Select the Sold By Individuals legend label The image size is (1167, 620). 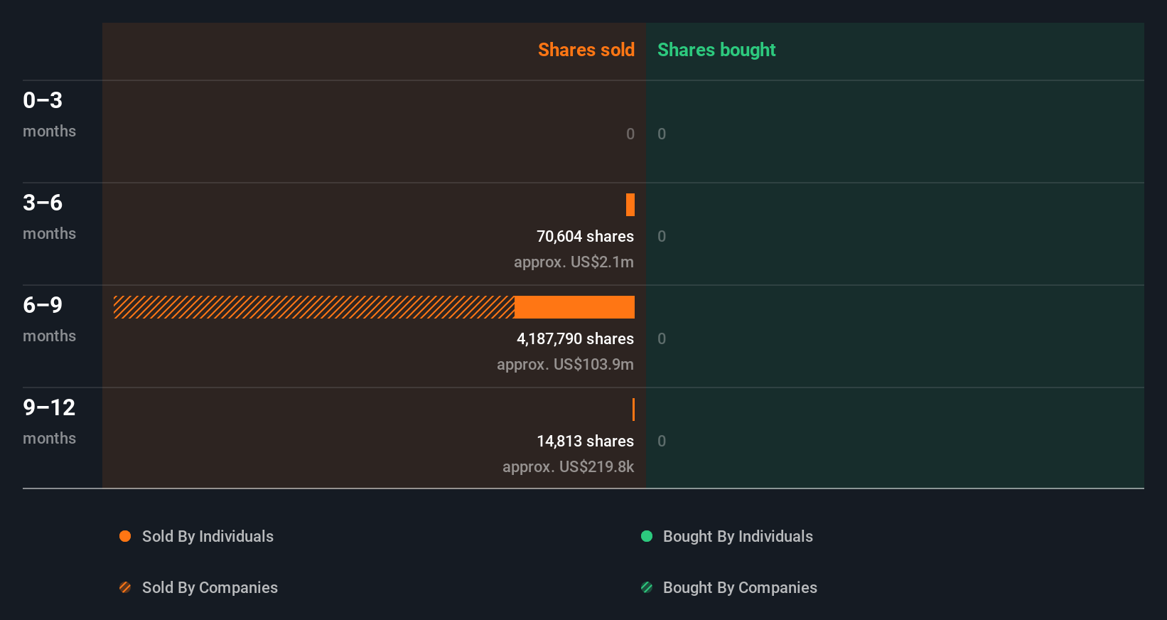click(x=208, y=536)
